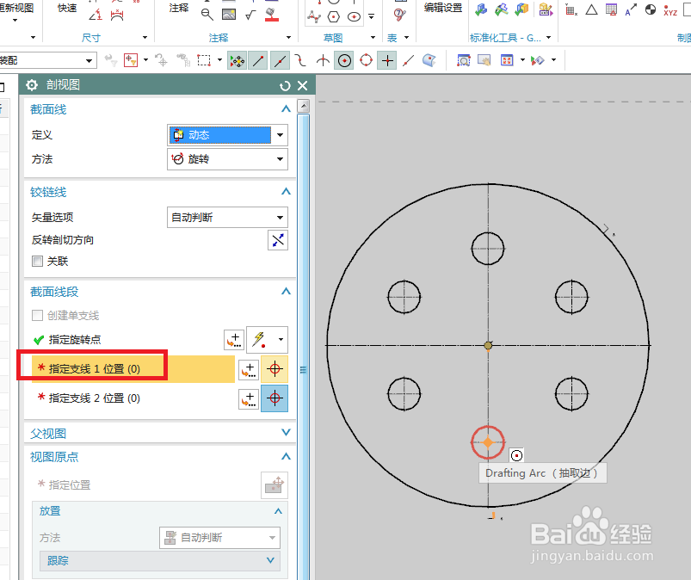Click the 编辑设置 command
The height and width of the screenshot is (580, 691).
click(443, 8)
